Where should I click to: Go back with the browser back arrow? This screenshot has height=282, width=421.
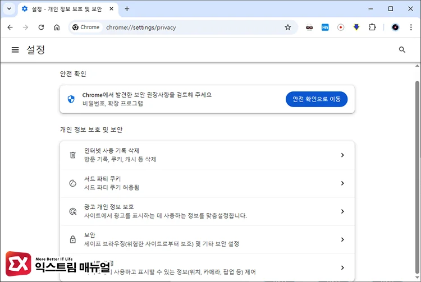(x=10, y=27)
